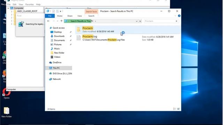The height and width of the screenshot is (125, 223).
Task: Open the Share ribbon tab
Action: click(70, 16)
